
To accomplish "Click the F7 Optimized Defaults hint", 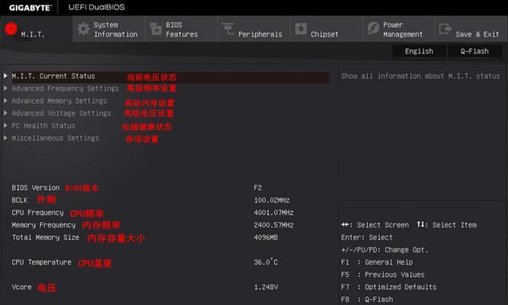I will point(388,287).
